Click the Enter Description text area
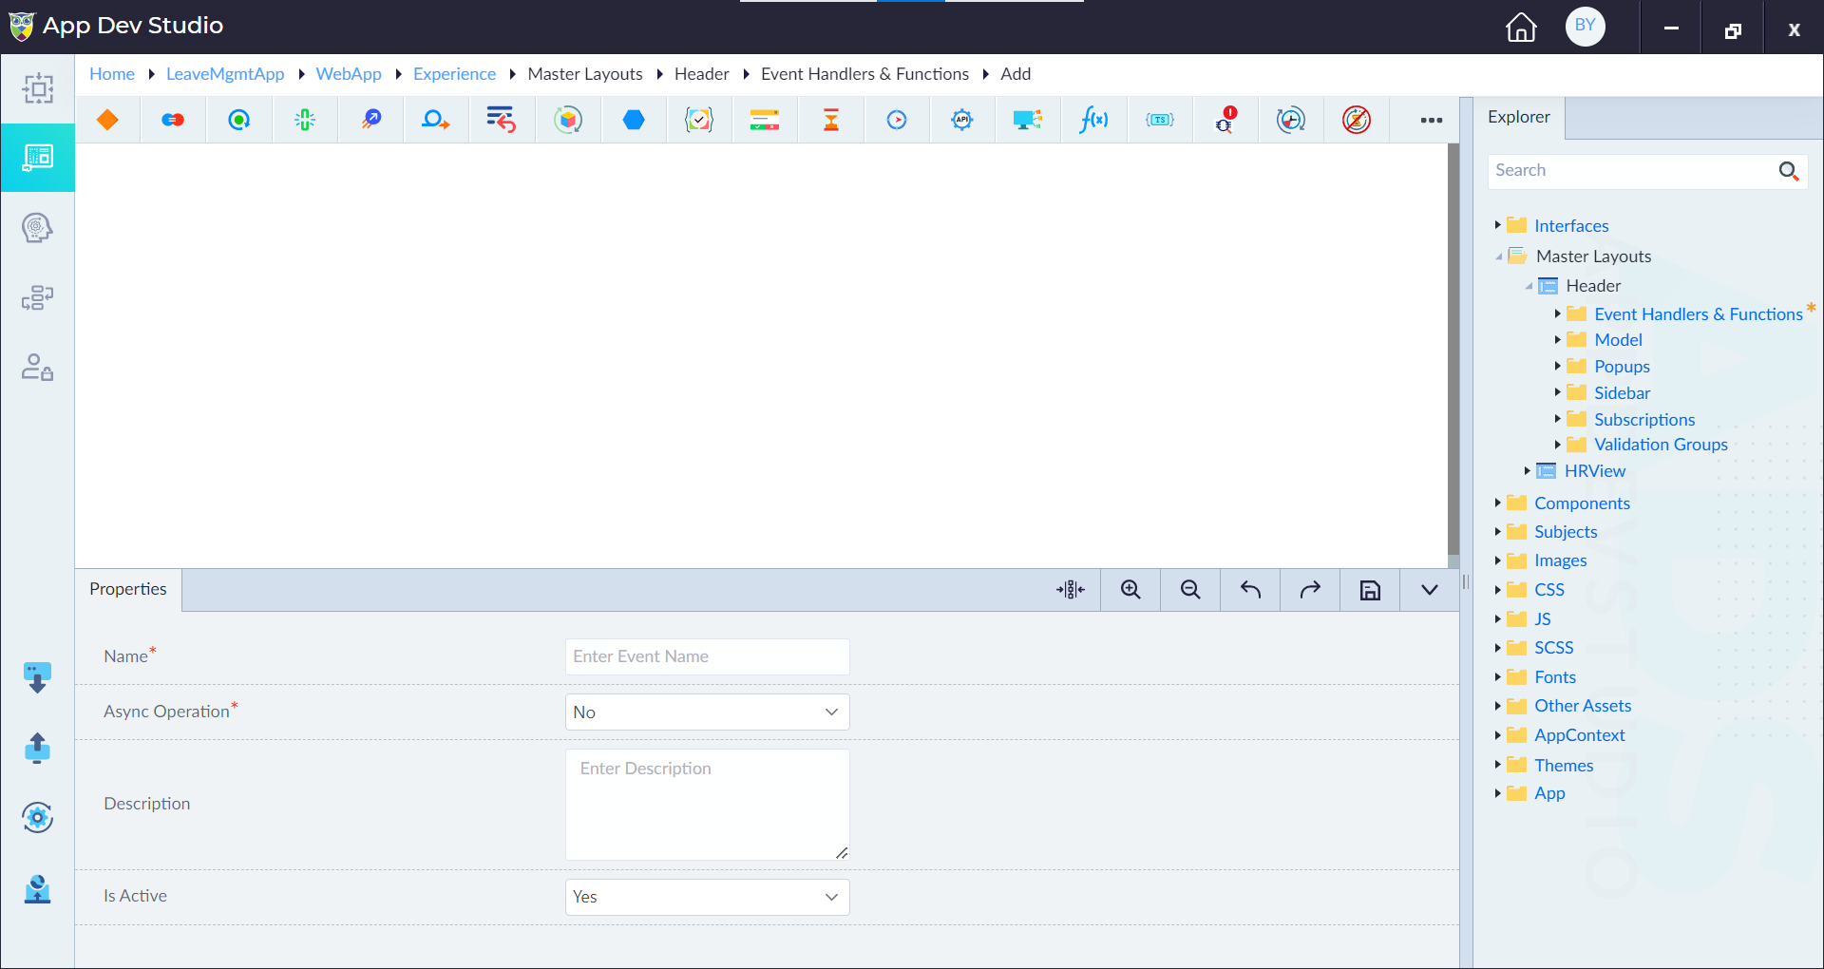 coord(707,805)
